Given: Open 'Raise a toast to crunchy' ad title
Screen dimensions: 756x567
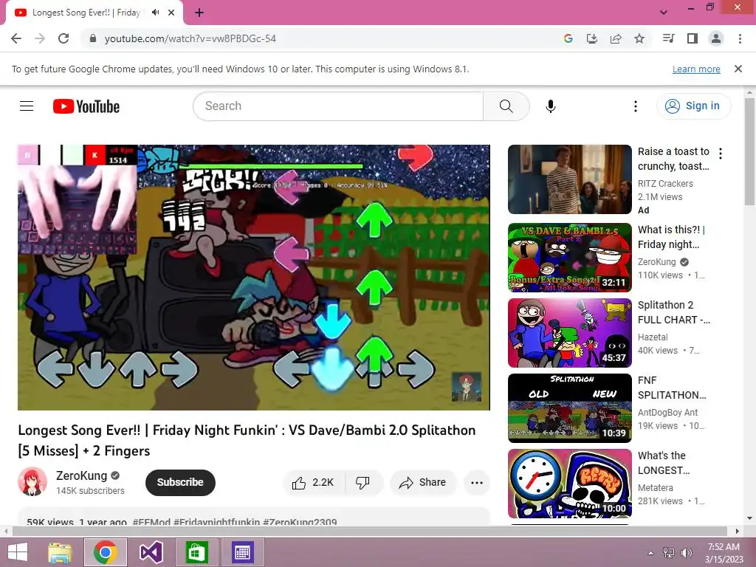Looking at the screenshot, I should coord(673,159).
